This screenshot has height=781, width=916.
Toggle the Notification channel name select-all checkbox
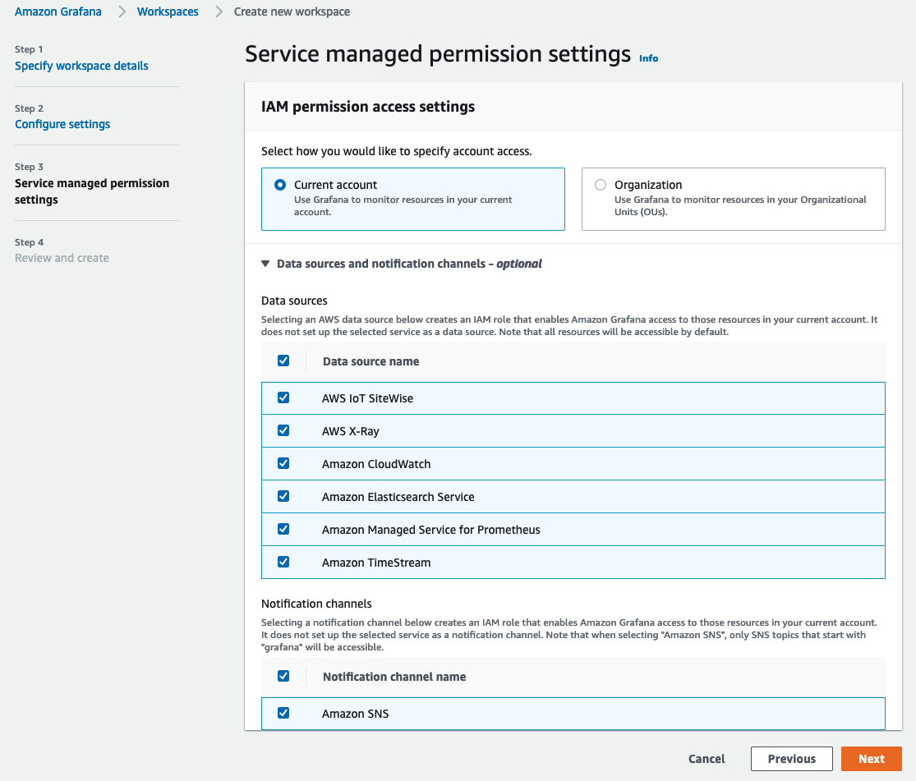point(283,676)
